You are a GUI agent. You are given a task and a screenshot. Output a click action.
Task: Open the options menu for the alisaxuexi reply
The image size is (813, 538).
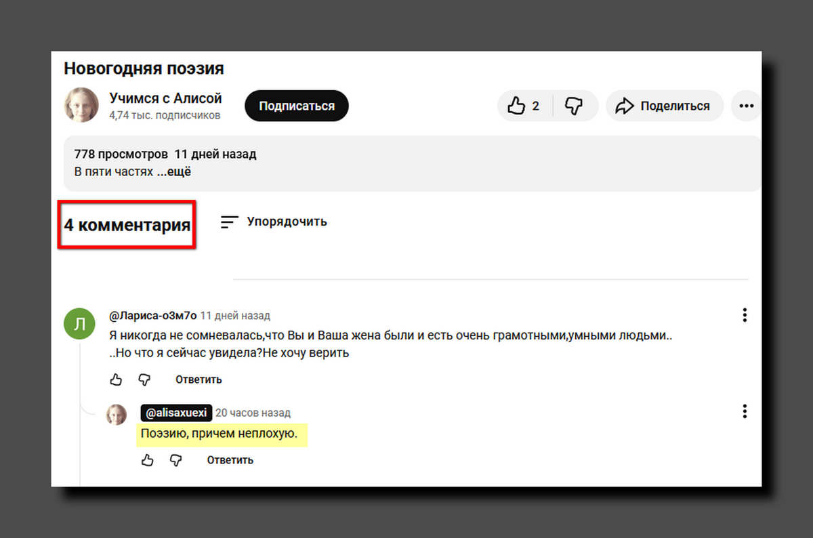coord(744,411)
